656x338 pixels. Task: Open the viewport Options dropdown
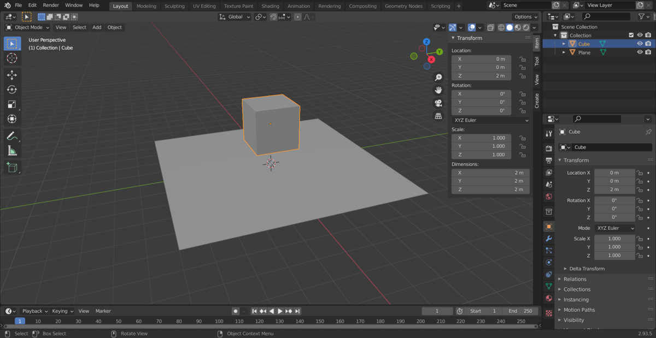[526, 17]
